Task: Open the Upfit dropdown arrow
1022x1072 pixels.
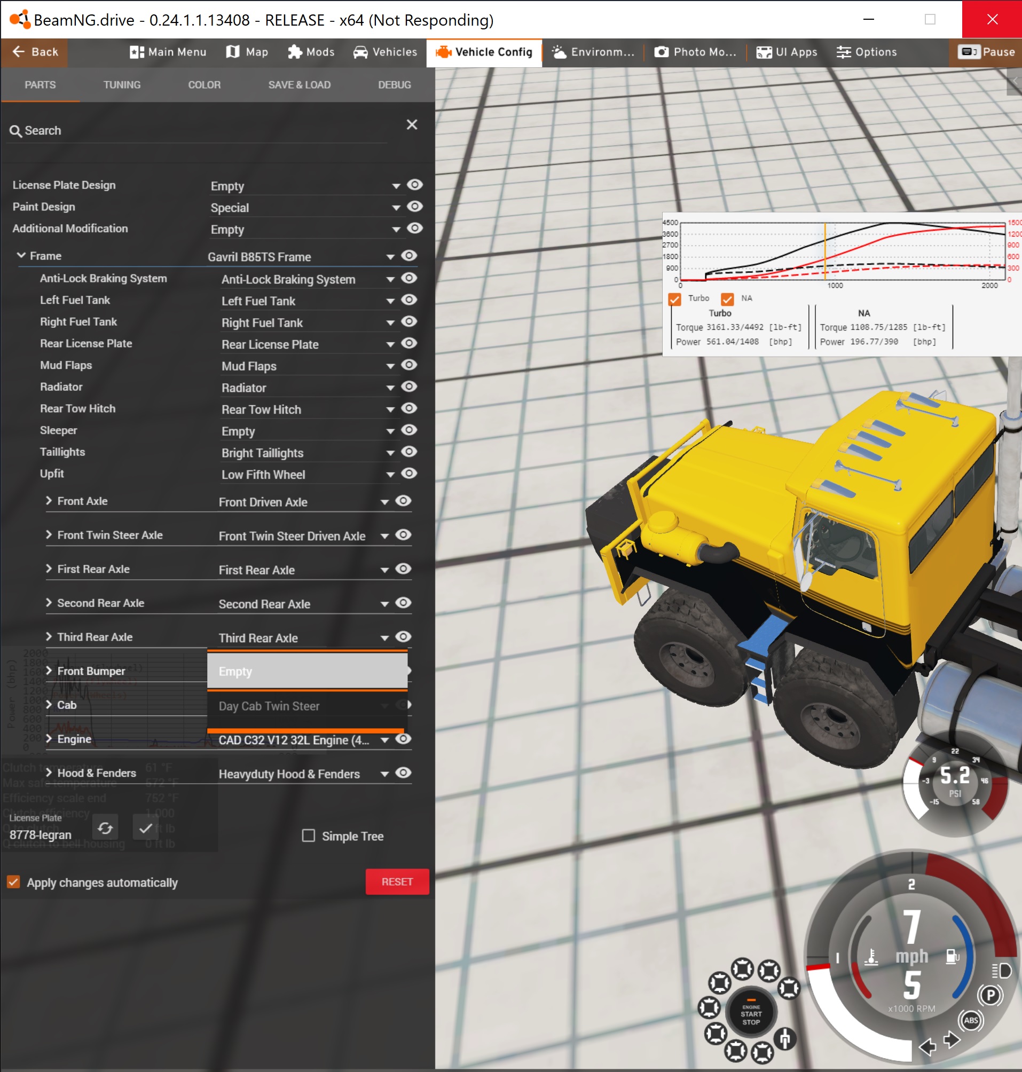Action: pos(390,475)
